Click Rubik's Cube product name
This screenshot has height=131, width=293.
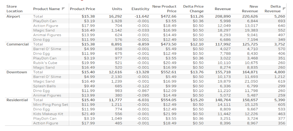point(45,63)
